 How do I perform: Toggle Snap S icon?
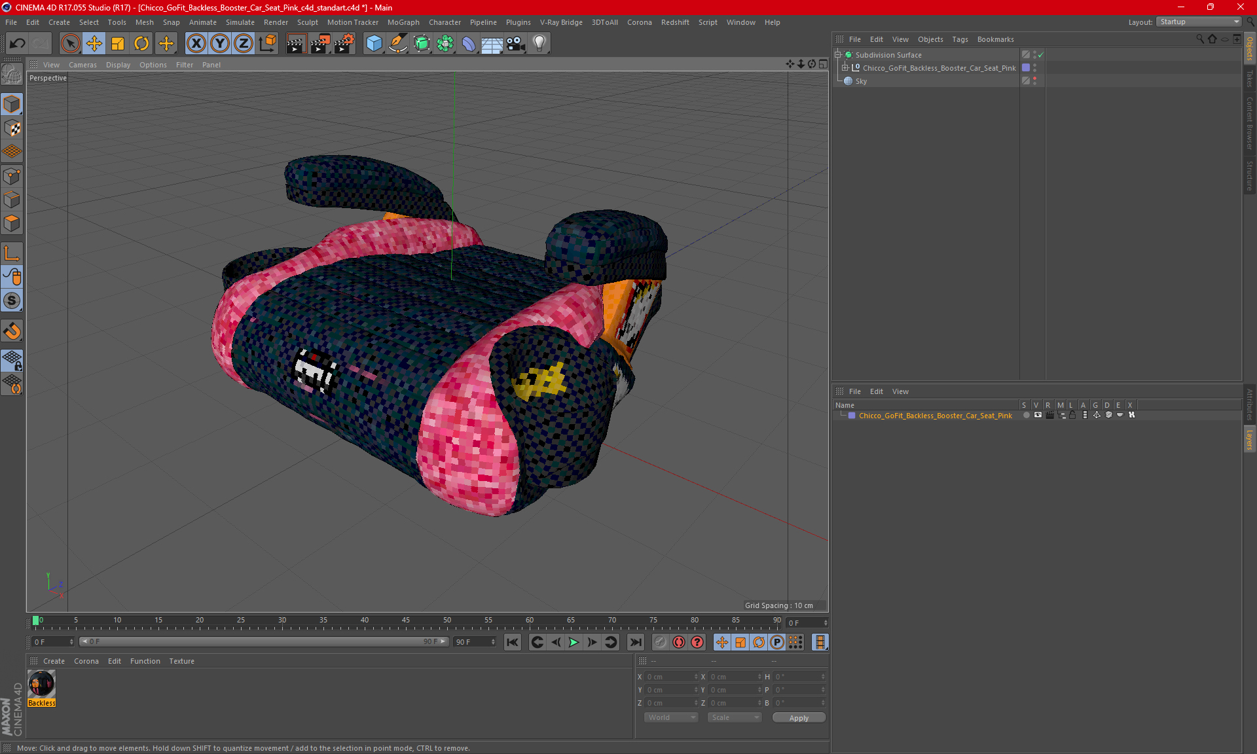12,300
